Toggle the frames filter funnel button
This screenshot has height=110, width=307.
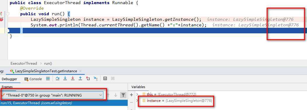pyautogui.click(x=123, y=95)
